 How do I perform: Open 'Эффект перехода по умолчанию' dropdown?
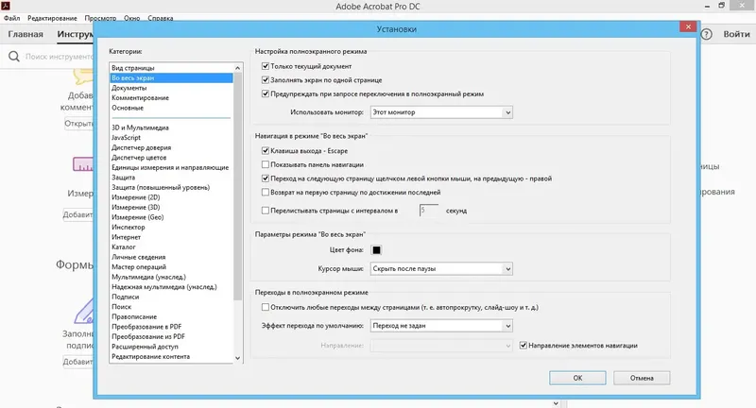[441, 326]
